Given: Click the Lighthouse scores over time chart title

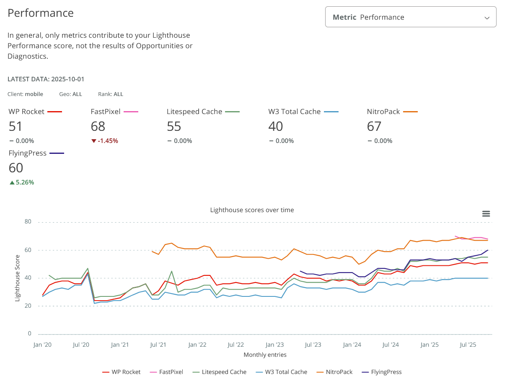Looking at the screenshot, I should coord(252,210).
